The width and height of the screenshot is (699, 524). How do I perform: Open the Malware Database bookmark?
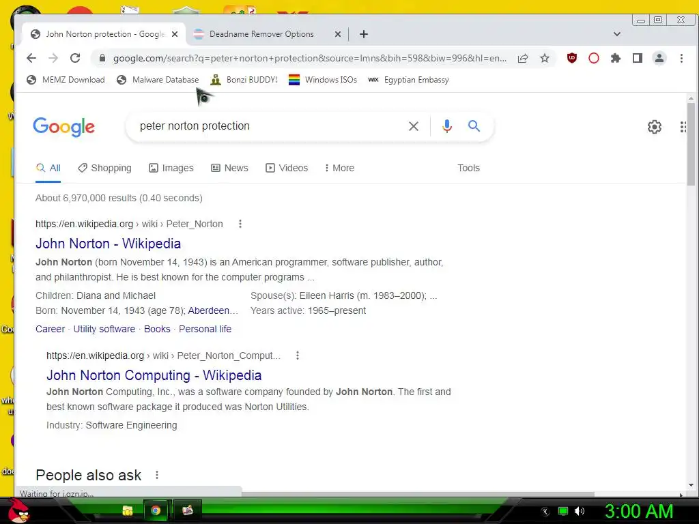pos(158,80)
